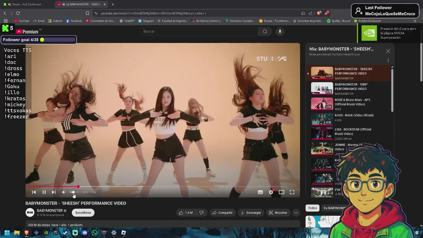Open the Mix playlist options menu
Viewport: 423px width, 238px height.
tap(388, 60)
